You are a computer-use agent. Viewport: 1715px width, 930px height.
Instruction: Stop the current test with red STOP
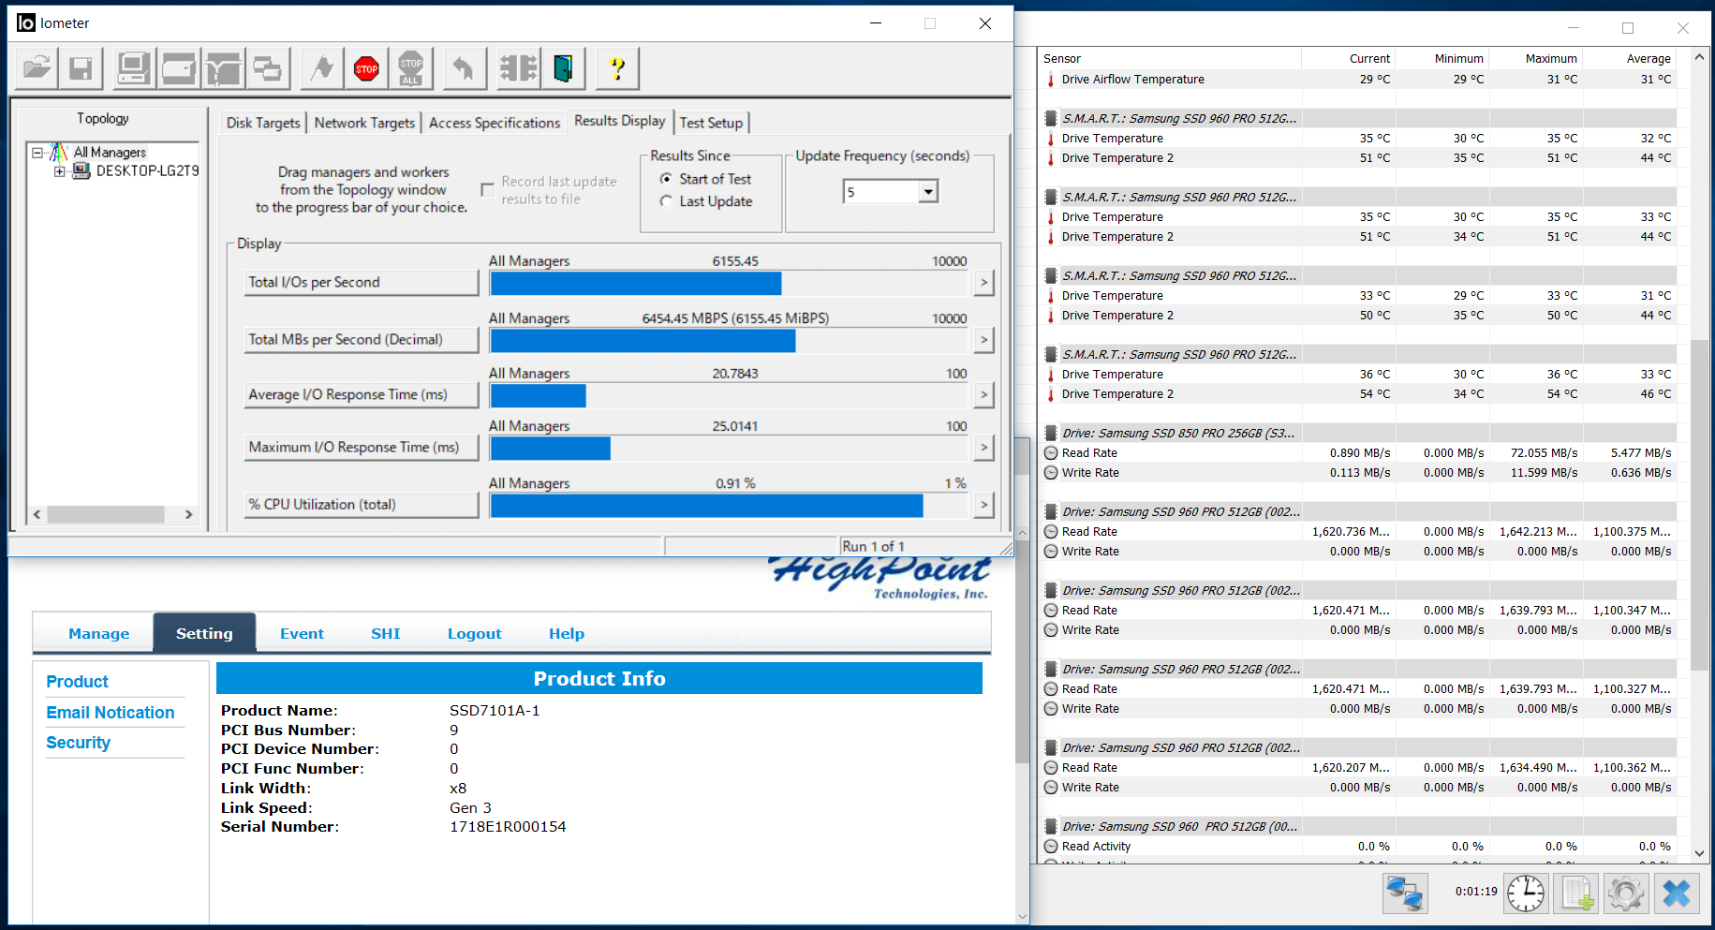click(x=366, y=68)
